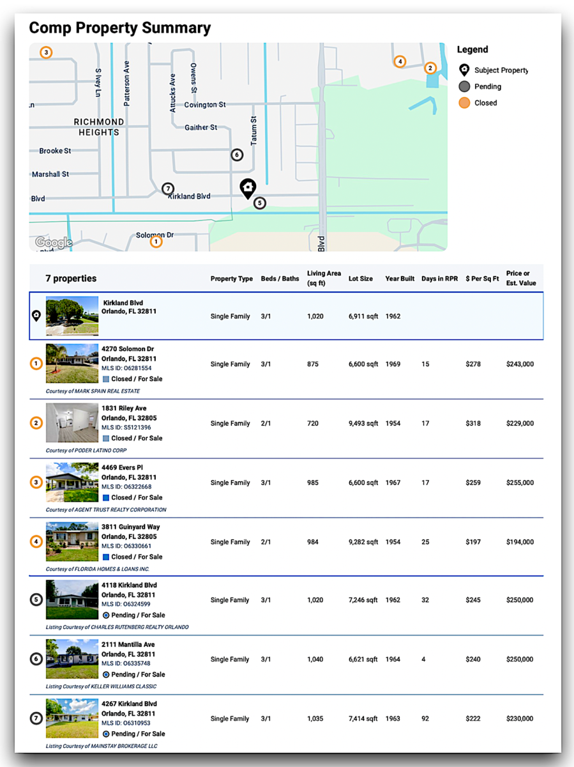Click the 2111 Mantilla Ave address
Screen dimensions: 574x767
[x=128, y=649]
